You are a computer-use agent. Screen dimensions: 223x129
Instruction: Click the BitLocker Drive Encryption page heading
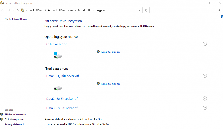pos(63,21)
